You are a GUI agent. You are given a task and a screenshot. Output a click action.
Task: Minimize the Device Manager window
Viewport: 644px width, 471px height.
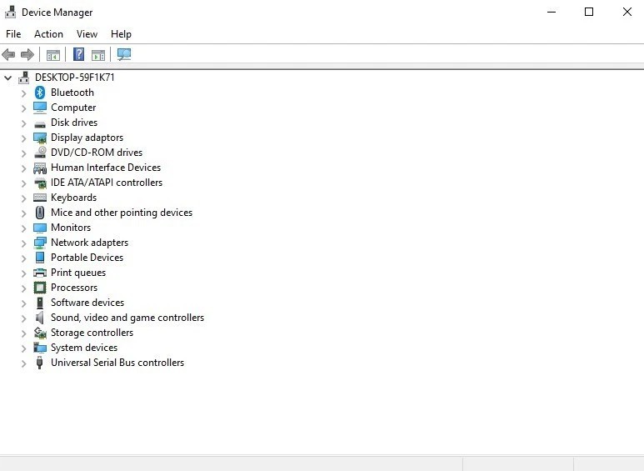pyautogui.click(x=552, y=12)
